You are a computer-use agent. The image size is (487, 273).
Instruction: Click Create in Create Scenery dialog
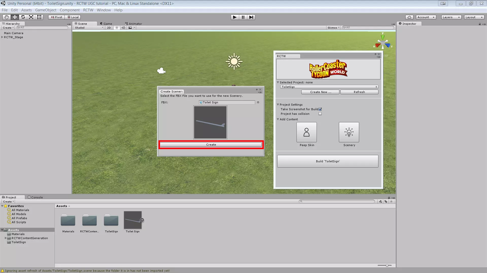coord(211,145)
